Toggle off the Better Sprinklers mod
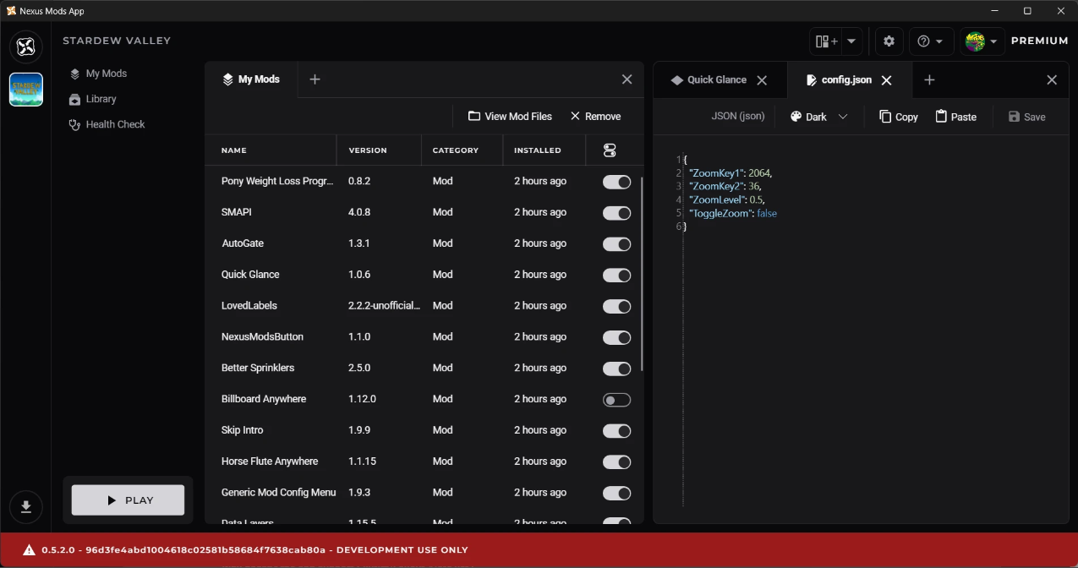1078x568 pixels. coord(616,369)
